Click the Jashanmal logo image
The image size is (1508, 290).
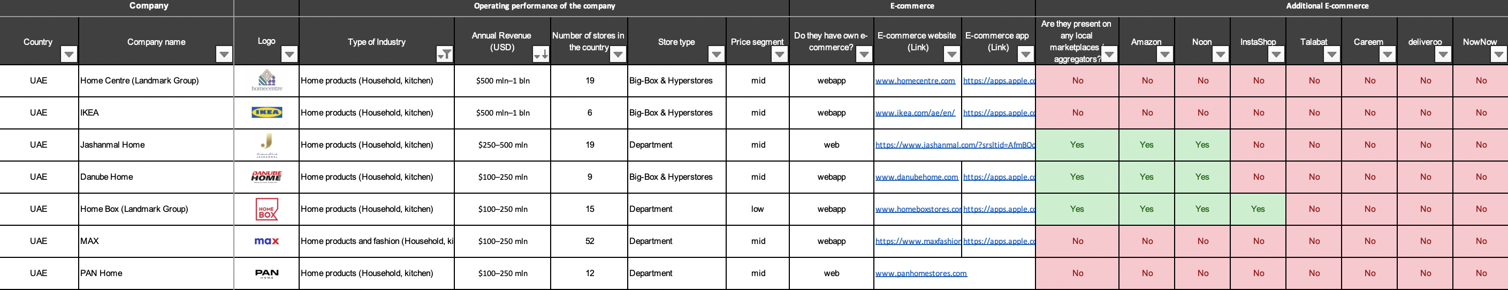[267, 144]
